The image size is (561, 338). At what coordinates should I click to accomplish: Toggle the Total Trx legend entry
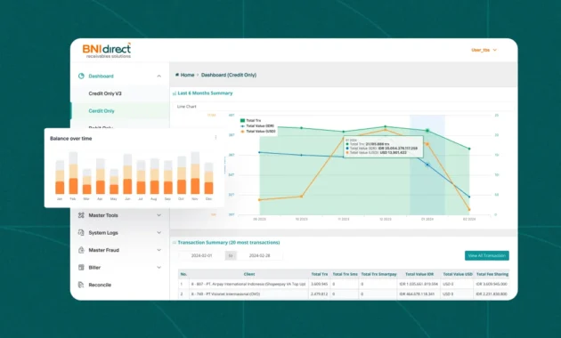(x=250, y=121)
